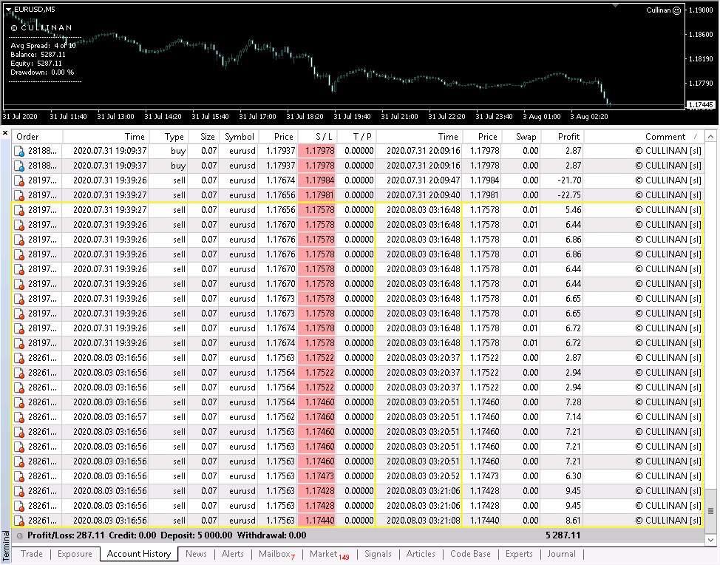
Task: Click the order icon in the 7.14 profit row
Action: [x=18, y=418]
